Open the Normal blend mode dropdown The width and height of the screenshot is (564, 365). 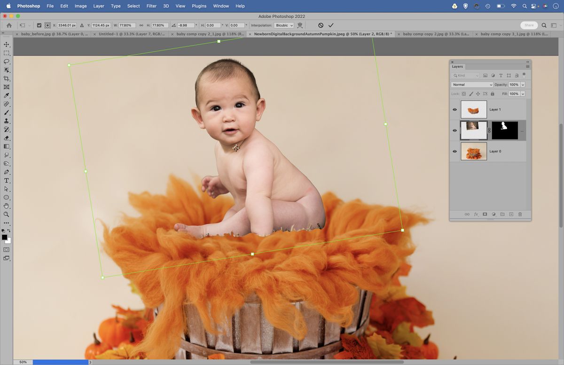(472, 85)
